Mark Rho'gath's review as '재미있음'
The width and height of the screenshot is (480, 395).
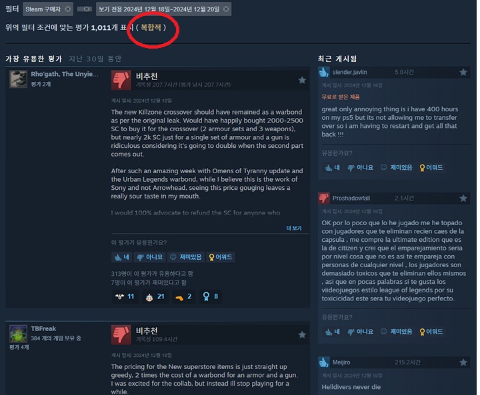tap(186, 257)
